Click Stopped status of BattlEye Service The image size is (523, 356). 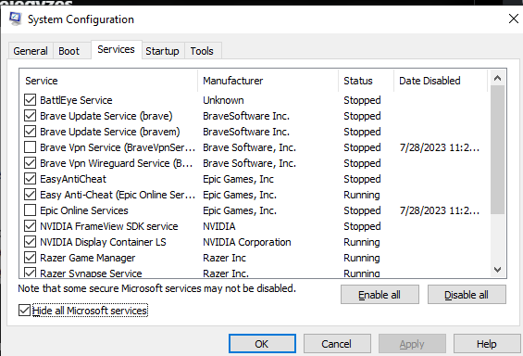(362, 100)
